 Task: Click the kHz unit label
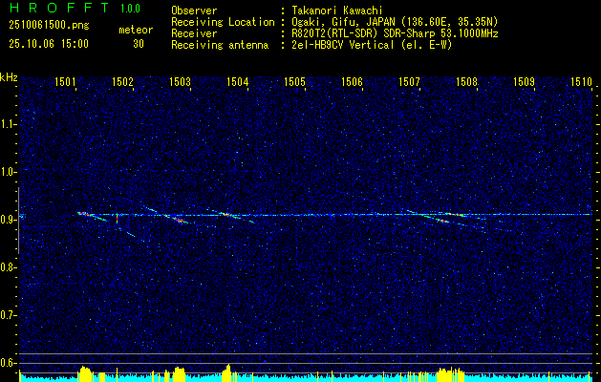point(9,76)
